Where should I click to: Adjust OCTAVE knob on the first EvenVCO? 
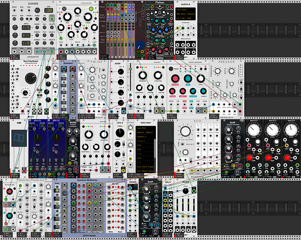tap(254, 130)
